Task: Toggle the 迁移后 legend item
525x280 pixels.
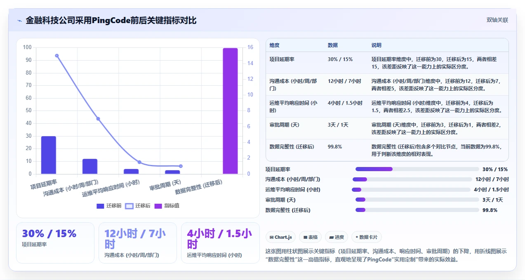Action: (138, 206)
